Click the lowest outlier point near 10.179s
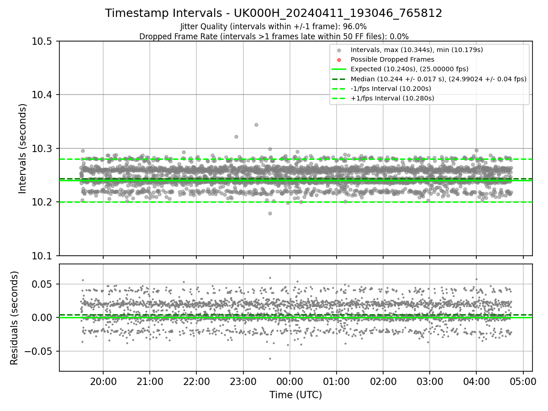 pyautogui.click(x=270, y=213)
